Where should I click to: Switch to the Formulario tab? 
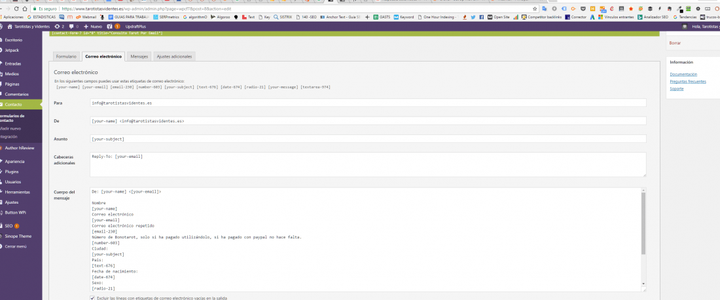66,56
